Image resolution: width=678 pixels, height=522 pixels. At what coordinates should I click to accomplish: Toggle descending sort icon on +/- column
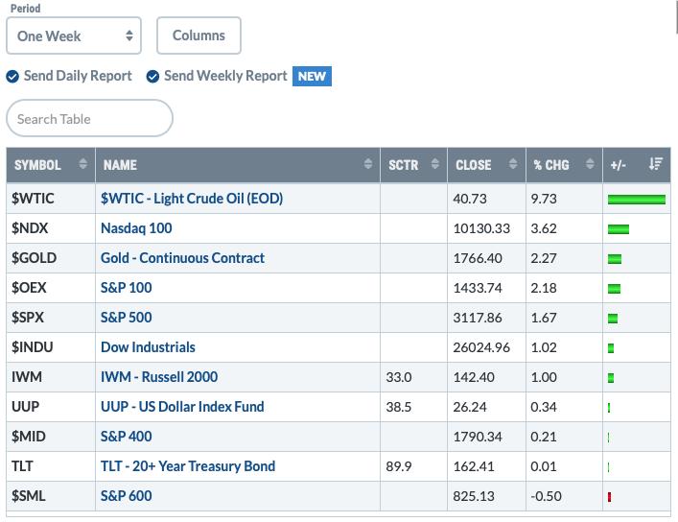(x=656, y=164)
